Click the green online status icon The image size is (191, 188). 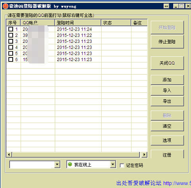tap(70, 164)
